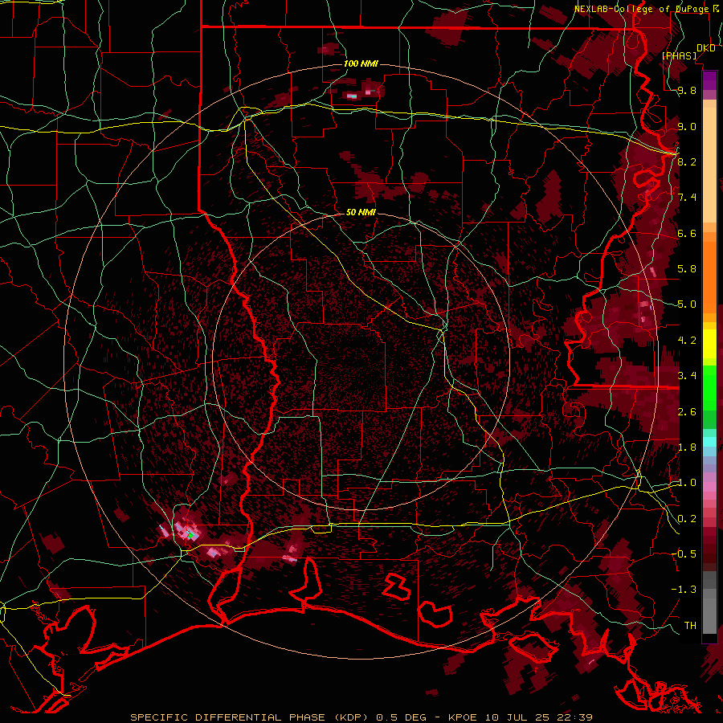
Task: Click the 9.0 value on the color scale
Action: click(687, 126)
